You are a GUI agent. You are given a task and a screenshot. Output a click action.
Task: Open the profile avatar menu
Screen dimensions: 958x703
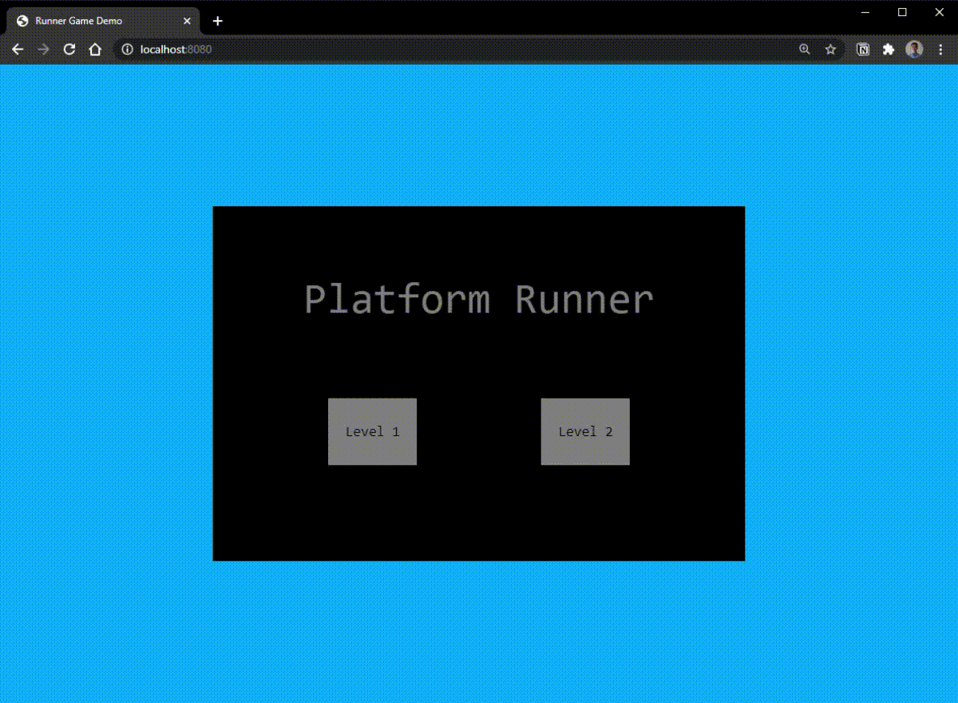point(914,50)
